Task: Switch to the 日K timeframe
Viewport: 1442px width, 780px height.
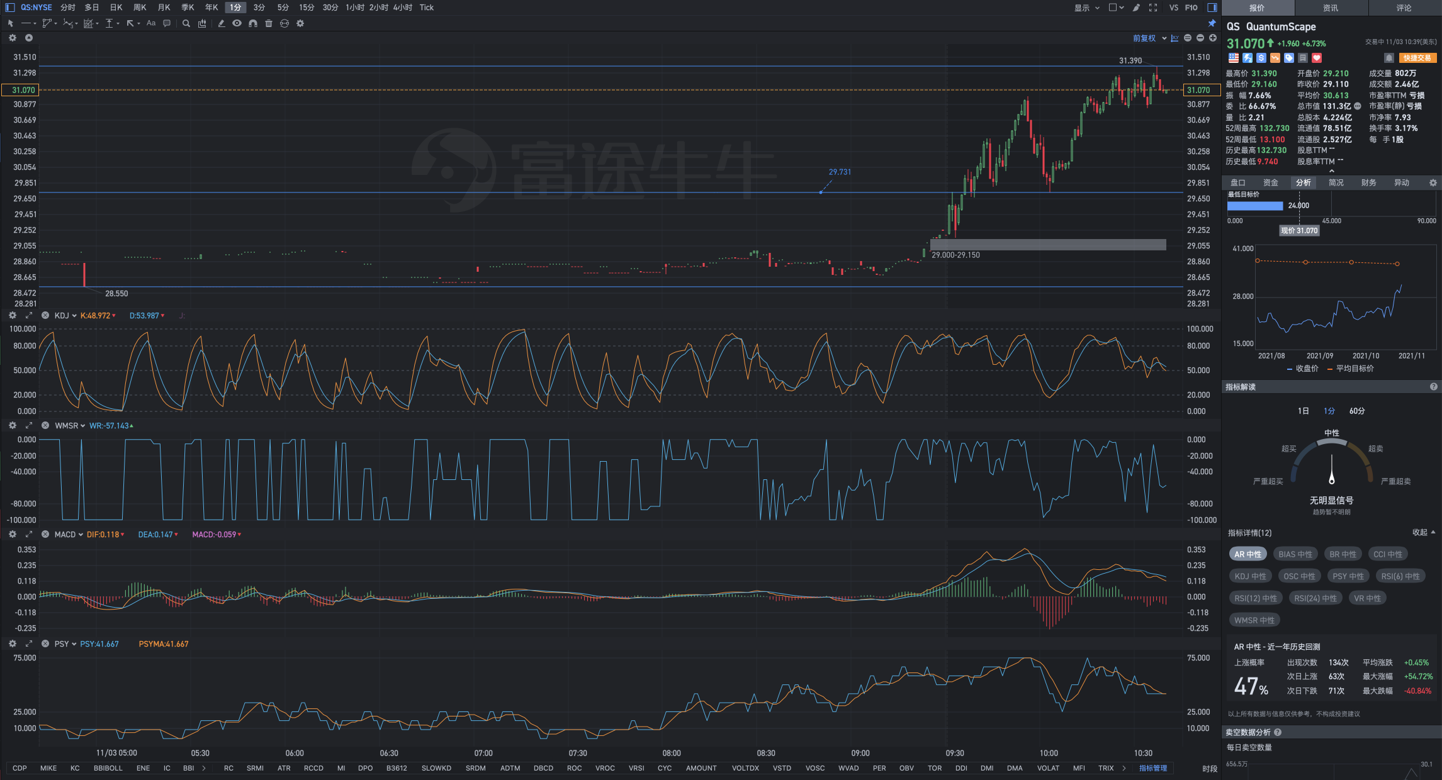Action: tap(116, 8)
